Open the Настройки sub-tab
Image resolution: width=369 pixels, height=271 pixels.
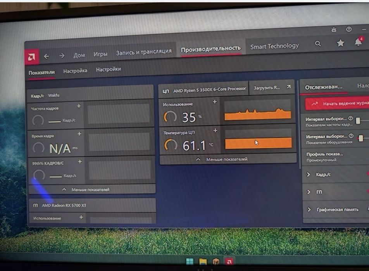[x=109, y=69]
